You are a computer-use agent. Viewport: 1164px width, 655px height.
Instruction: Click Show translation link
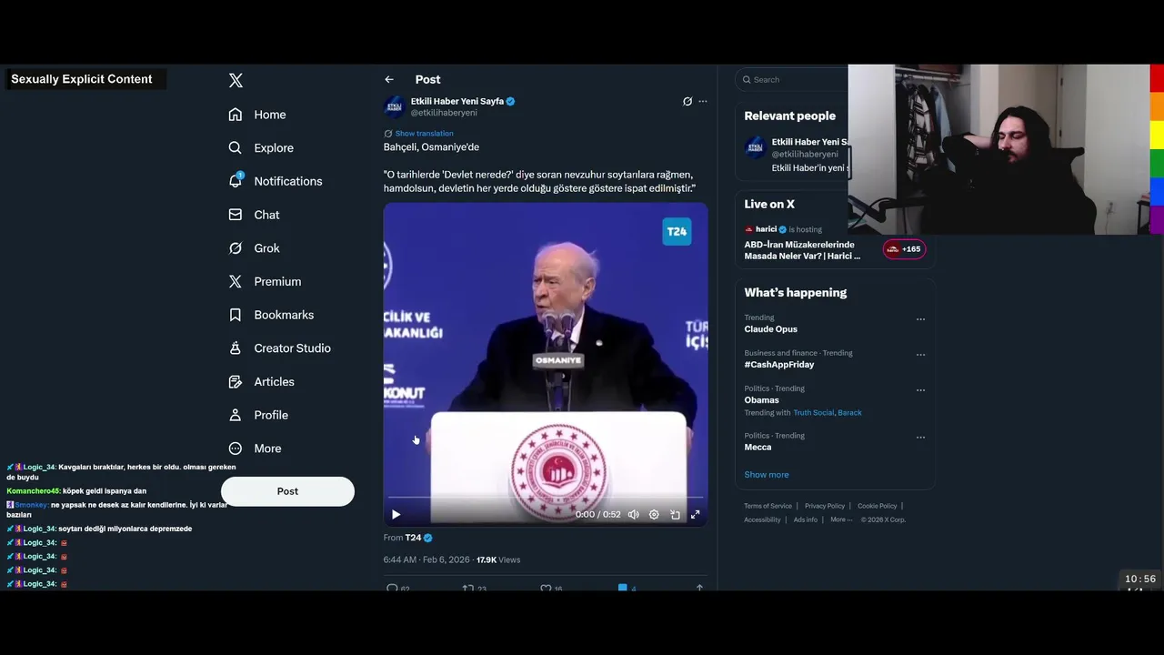tap(424, 134)
